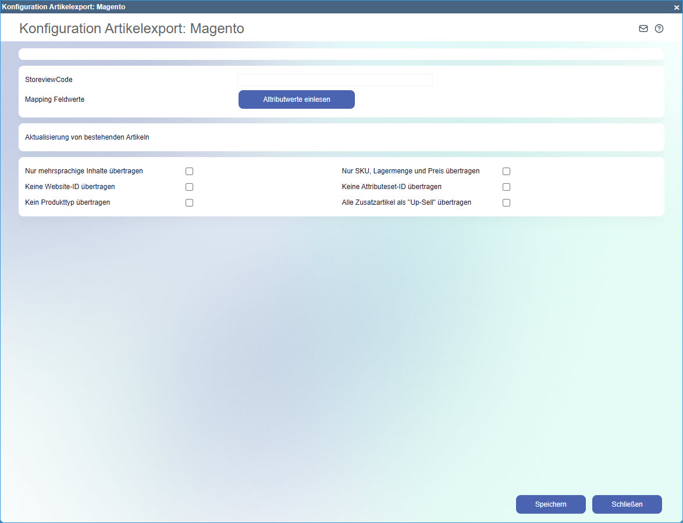683x523 pixels.
Task: Click Aktualisierung von bestehenden Artikeln heading
Action: tap(87, 137)
